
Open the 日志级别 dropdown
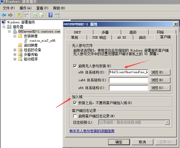(167, 122)
